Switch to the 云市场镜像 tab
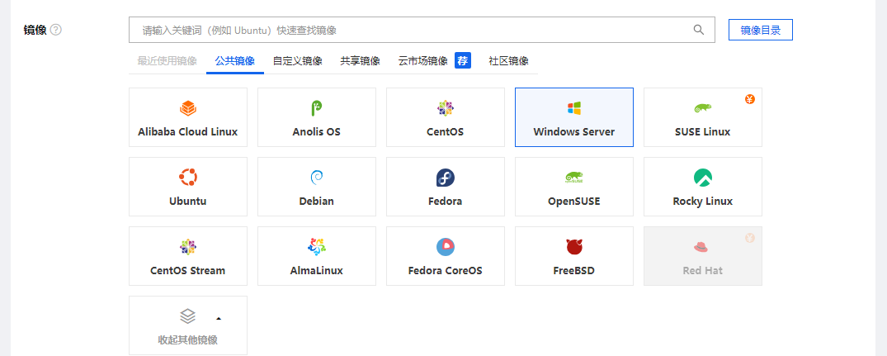The image size is (887, 356). (x=422, y=61)
